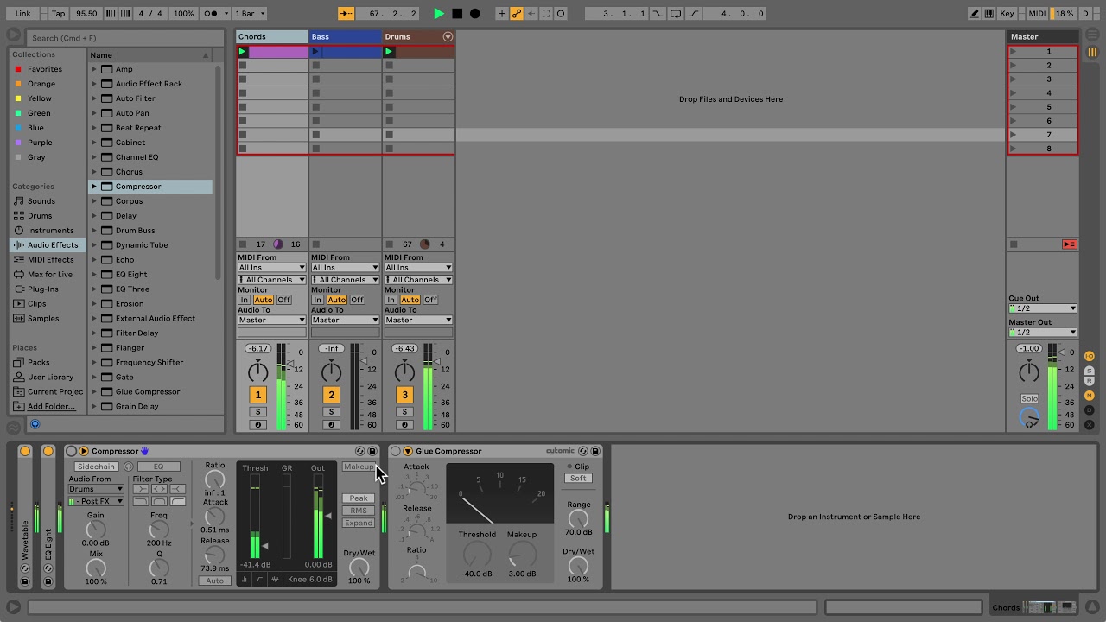Enable the Compressor Sidechain toggle
1106x622 pixels.
[96, 466]
